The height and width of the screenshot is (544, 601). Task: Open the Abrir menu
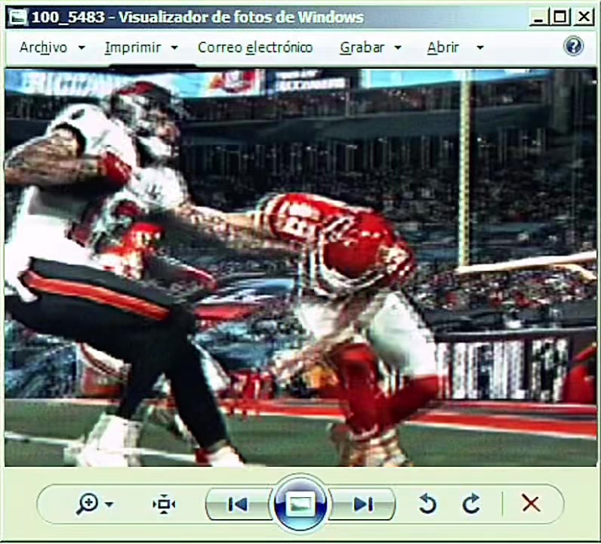coord(442,48)
